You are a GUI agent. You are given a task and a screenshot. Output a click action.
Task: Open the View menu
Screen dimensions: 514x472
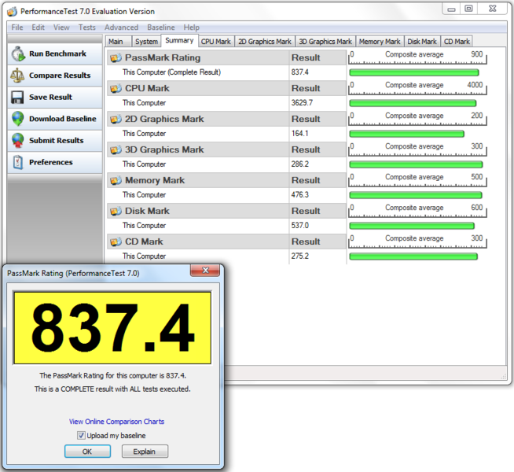point(61,28)
